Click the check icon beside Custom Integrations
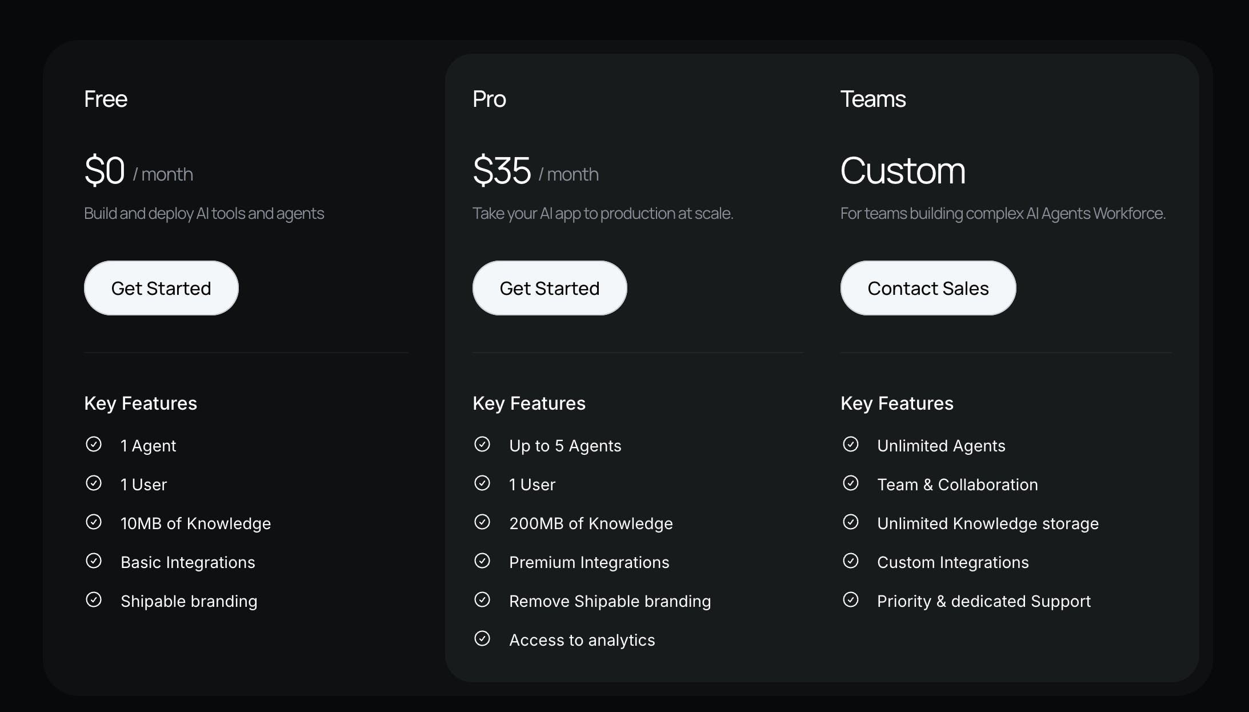Viewport: 1249px width, 712px height. click(x=851, y=561)
